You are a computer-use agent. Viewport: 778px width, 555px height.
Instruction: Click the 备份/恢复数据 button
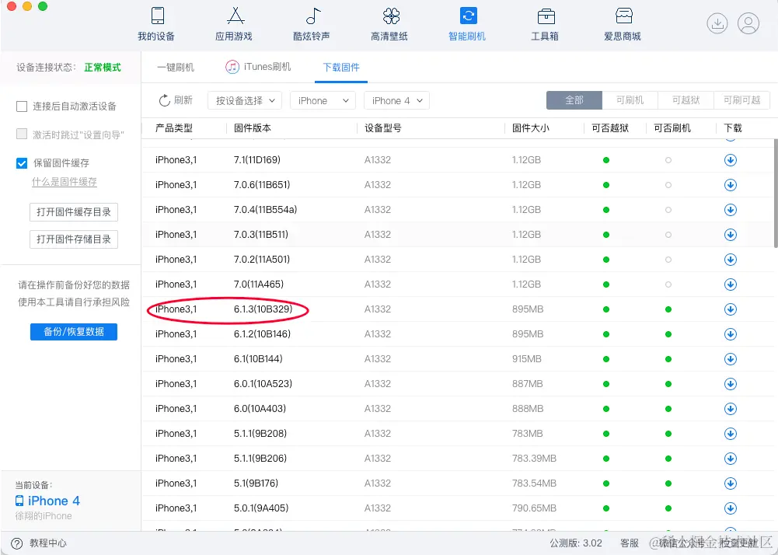[x=74, y=332]
